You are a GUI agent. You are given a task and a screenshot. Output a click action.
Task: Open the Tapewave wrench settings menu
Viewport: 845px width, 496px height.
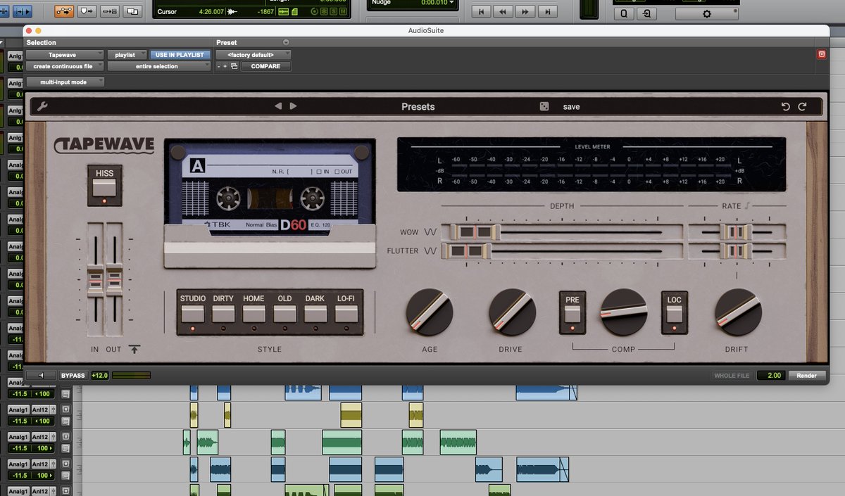42,107
